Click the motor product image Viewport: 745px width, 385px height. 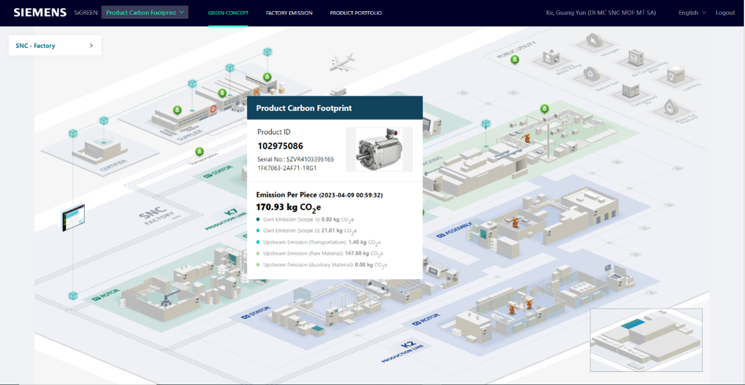[x=379, y=149]
